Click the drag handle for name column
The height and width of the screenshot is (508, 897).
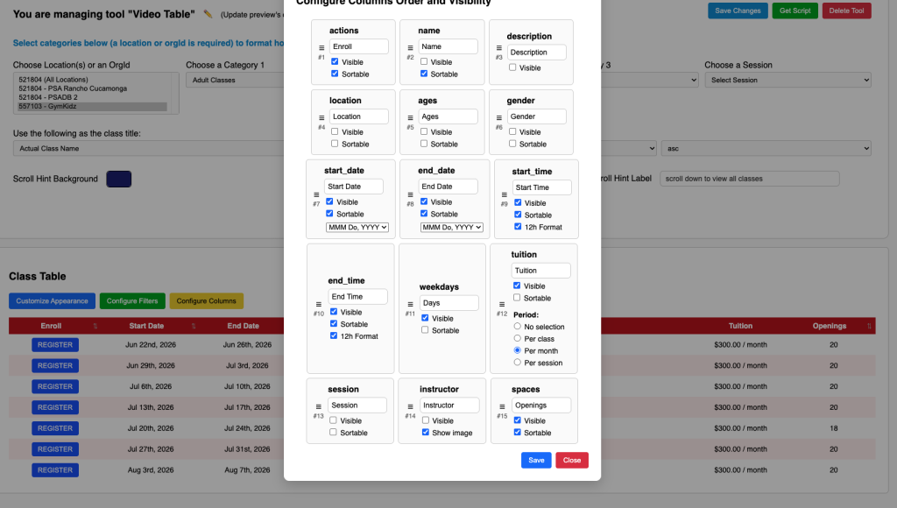(x=410, y=47)
